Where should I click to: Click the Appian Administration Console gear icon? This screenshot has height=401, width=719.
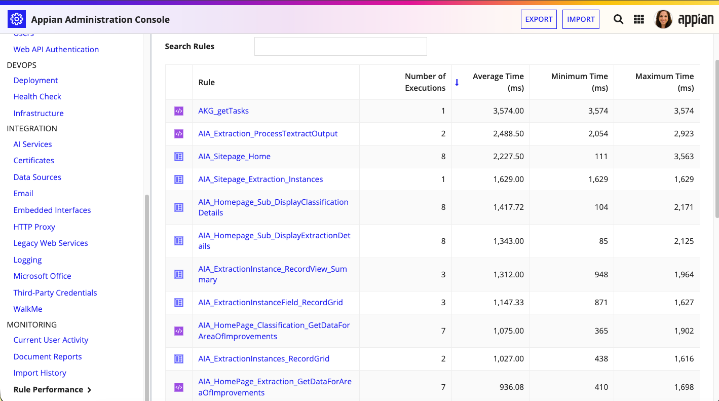(17, 19)
